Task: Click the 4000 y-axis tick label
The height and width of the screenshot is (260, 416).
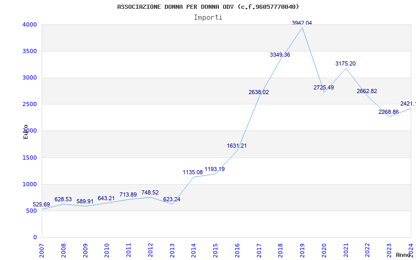Action: (x=30, y=24)
